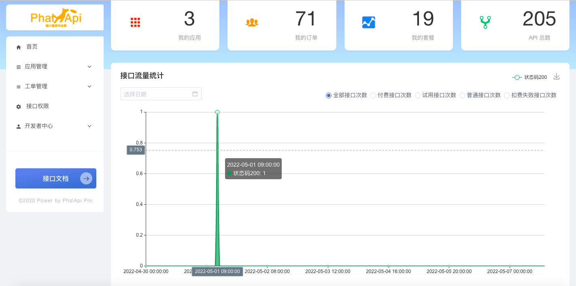The width and height of the screenshot is (576, 286).
Task: Click the 2022-04-30 00:00:00 axis label
Action: click(x=146, y=271)
